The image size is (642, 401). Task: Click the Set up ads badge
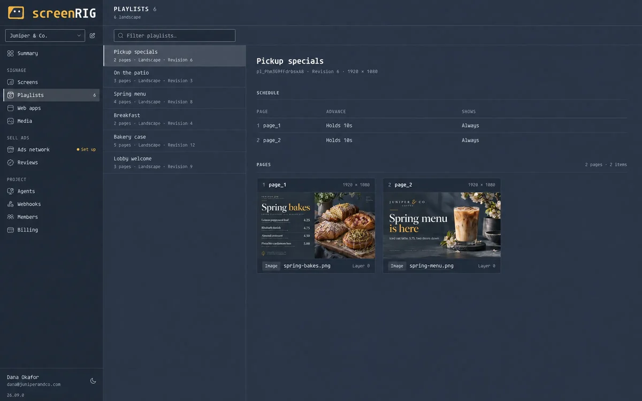[x=86, y=150]
